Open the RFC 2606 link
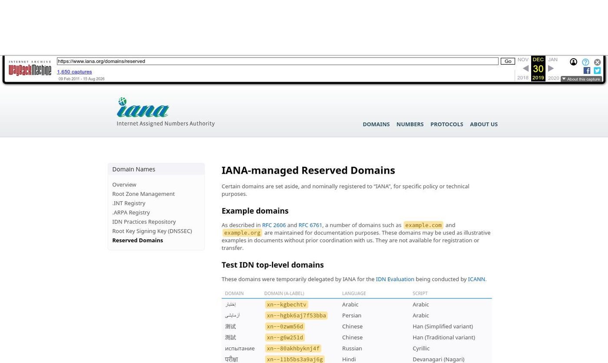The height and width of the screenshot is (363, 608). (274, 225)
